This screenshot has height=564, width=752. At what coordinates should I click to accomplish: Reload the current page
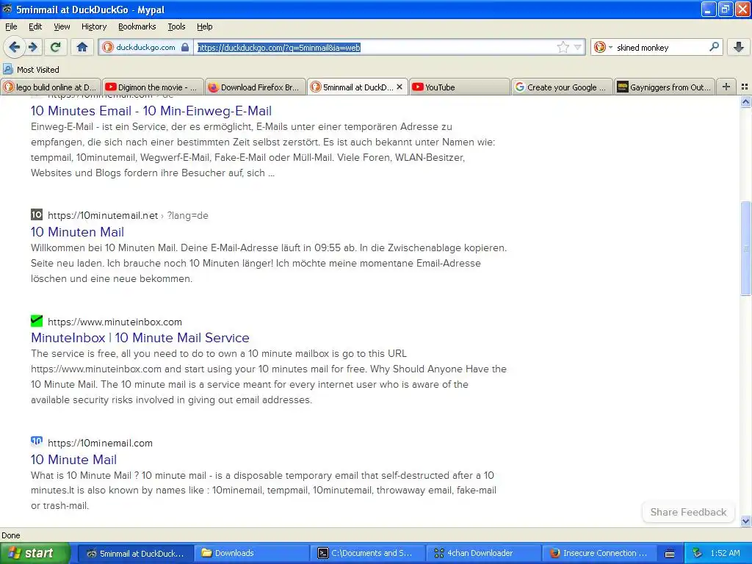point(56,47)
